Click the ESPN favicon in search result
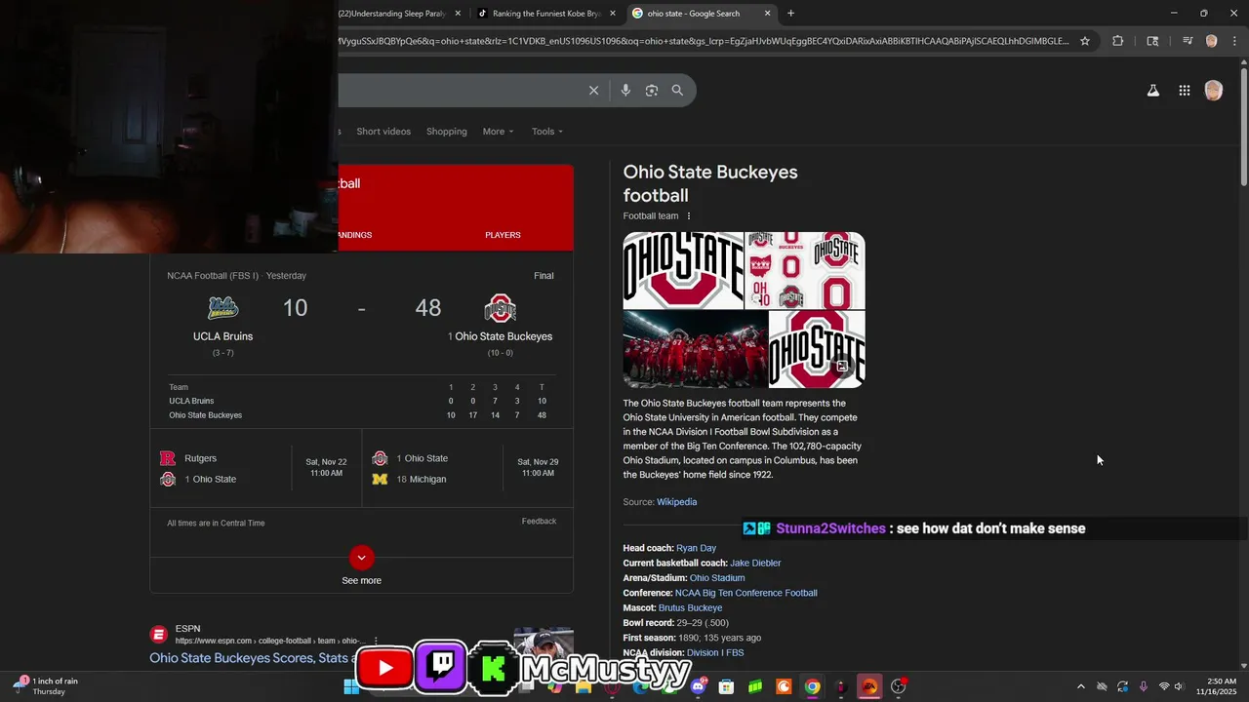This screenshot has width=1249, height=702. tap(158, 635)
